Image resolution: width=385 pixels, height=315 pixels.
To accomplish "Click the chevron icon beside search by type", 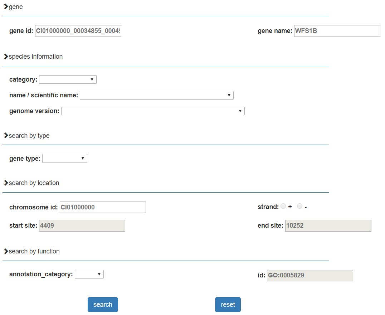I will pos(6,136).
